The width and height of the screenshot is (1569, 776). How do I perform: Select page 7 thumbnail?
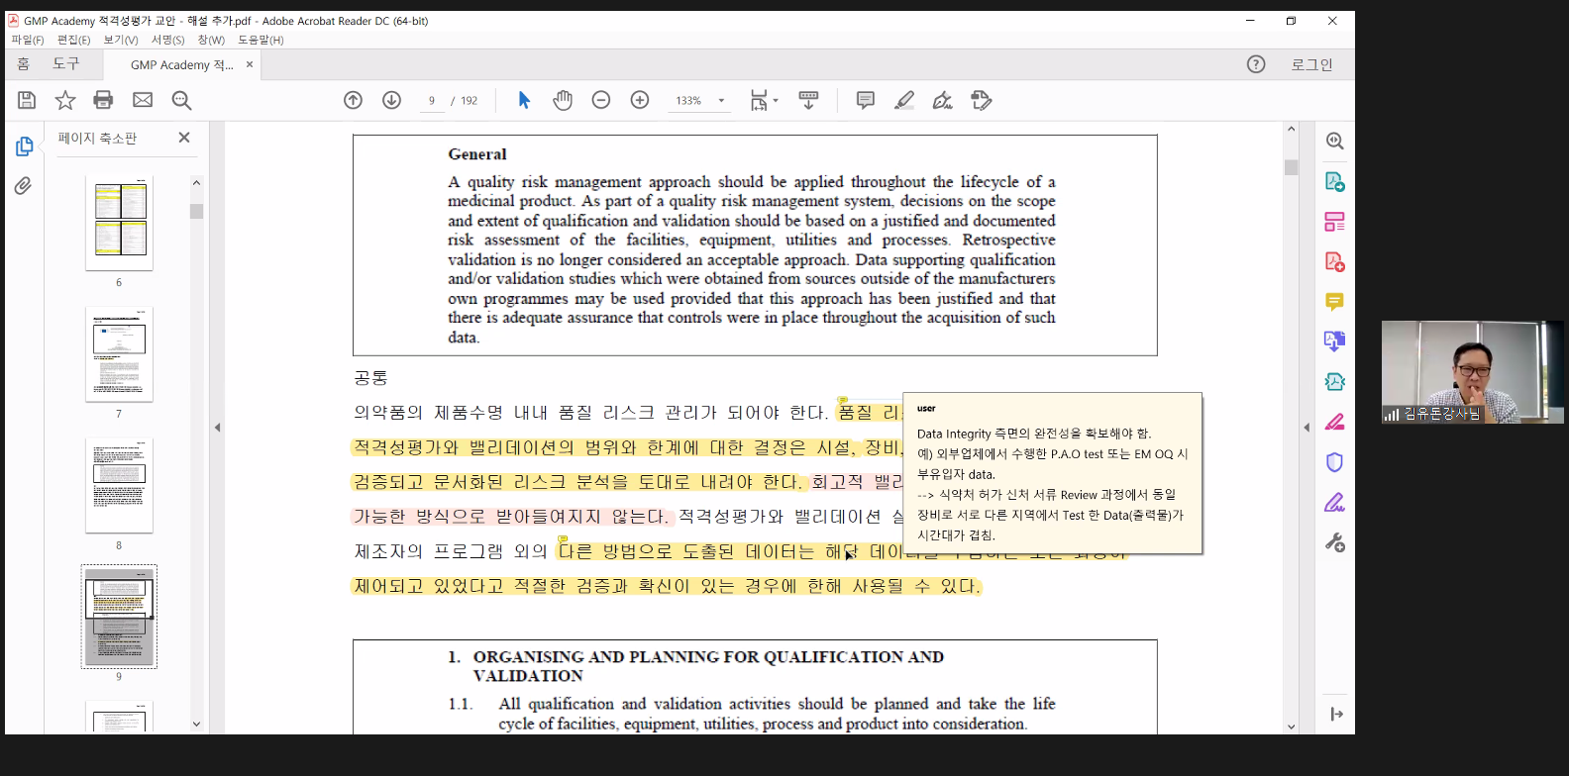point(119,354)
